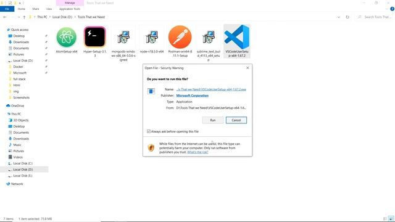Select the AtomSetup-x64 installer icon
This screenshot has width=395, height=222.
(67, 38)
